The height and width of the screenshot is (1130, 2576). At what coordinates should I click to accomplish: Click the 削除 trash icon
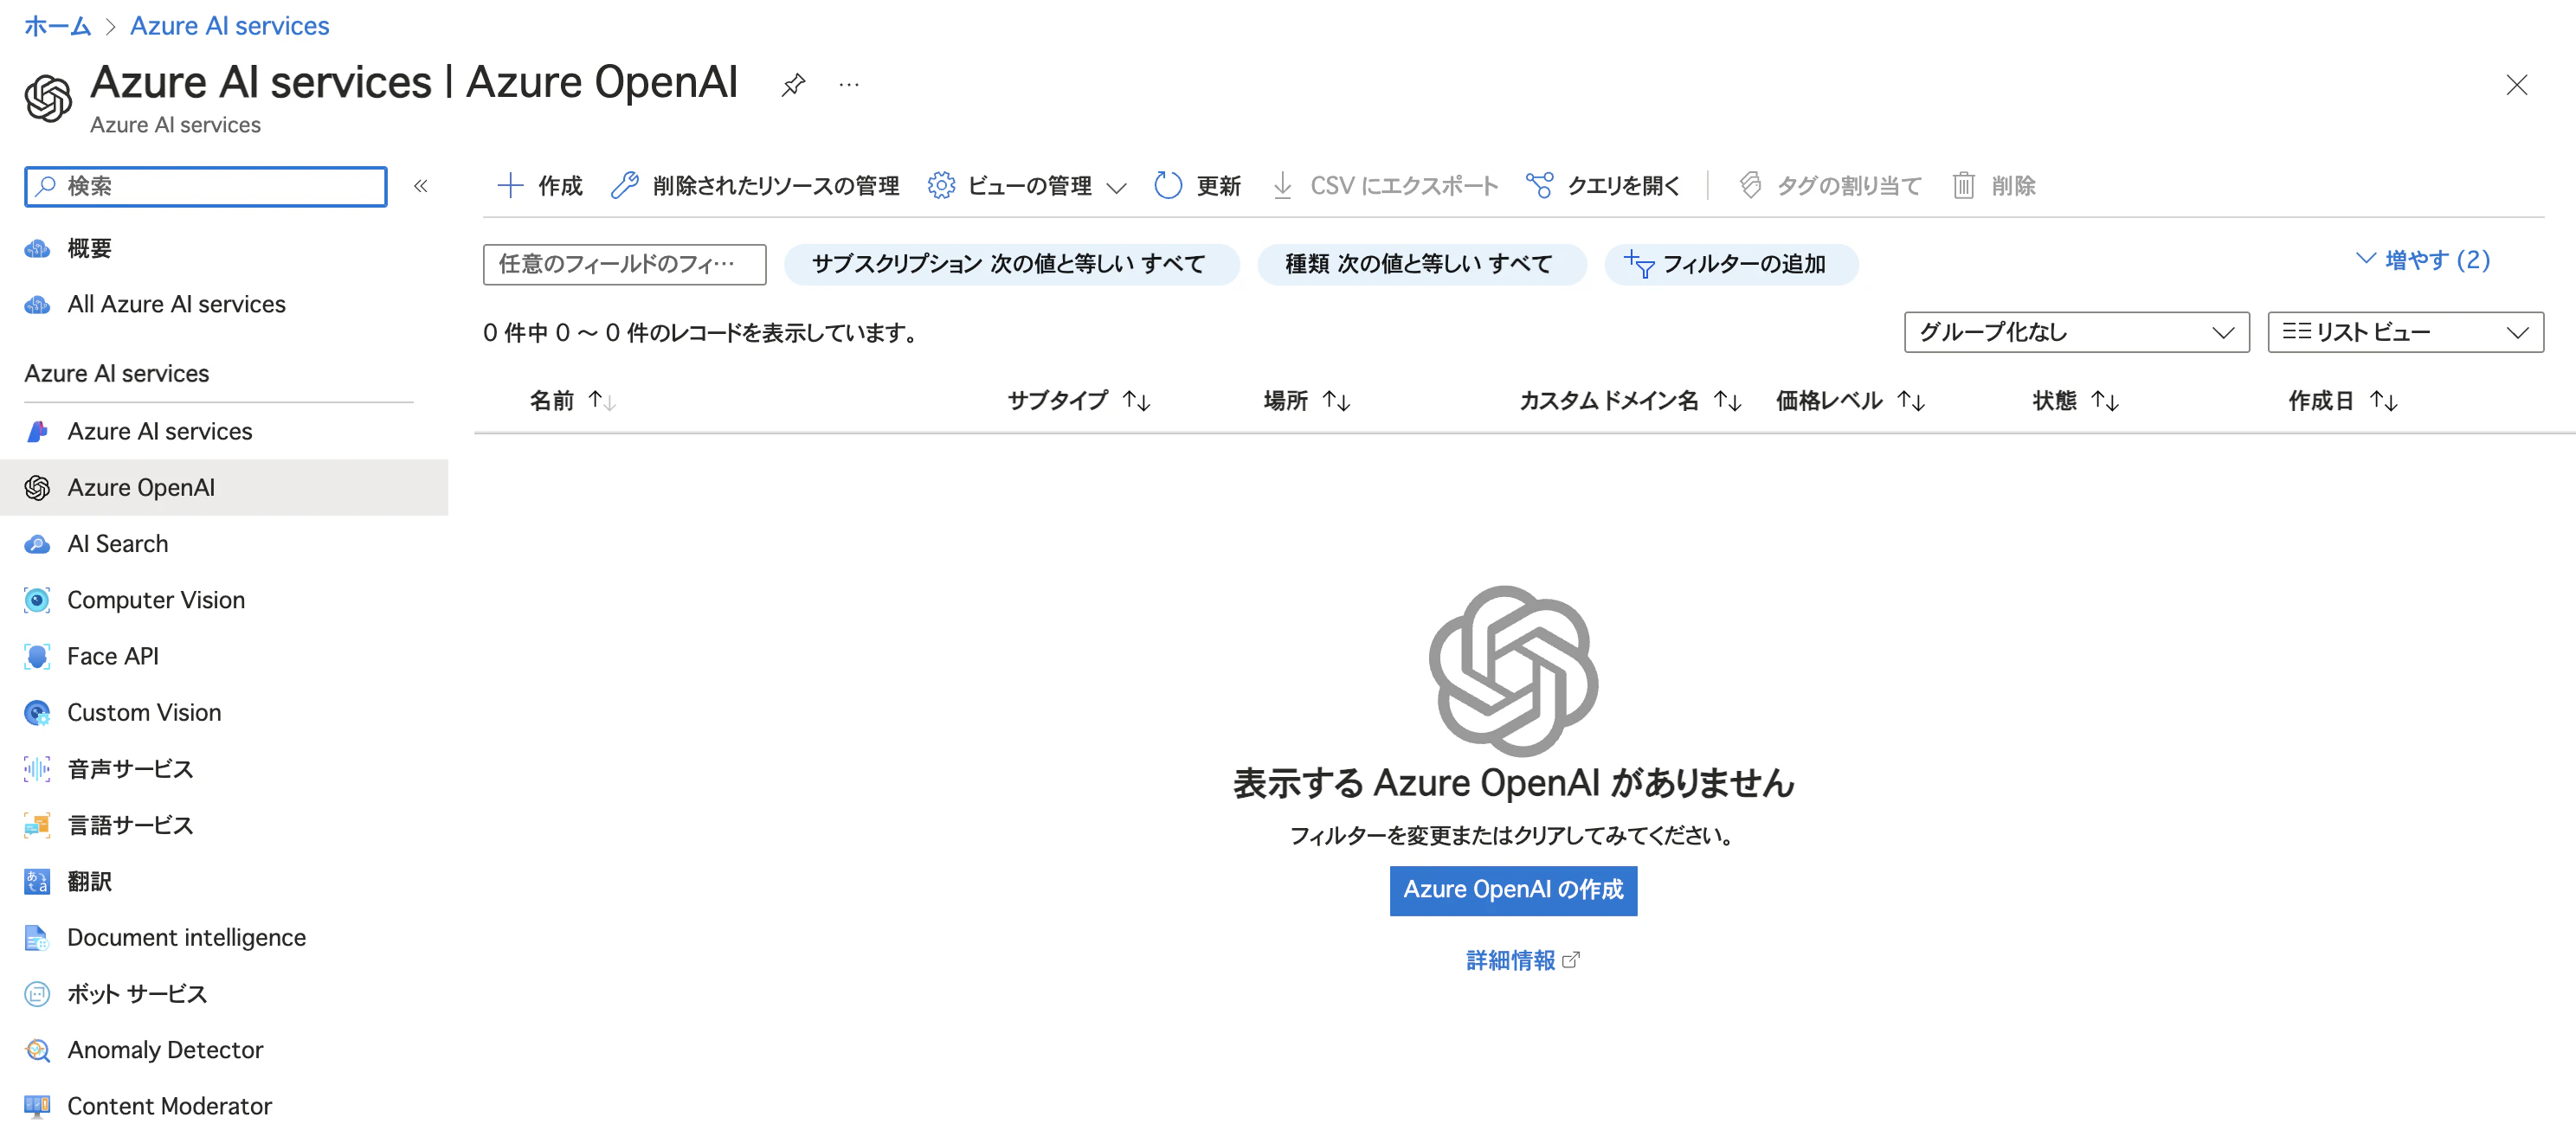[1963, 185]
